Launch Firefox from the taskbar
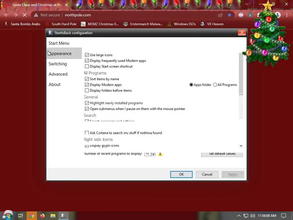 coord(42,216)
